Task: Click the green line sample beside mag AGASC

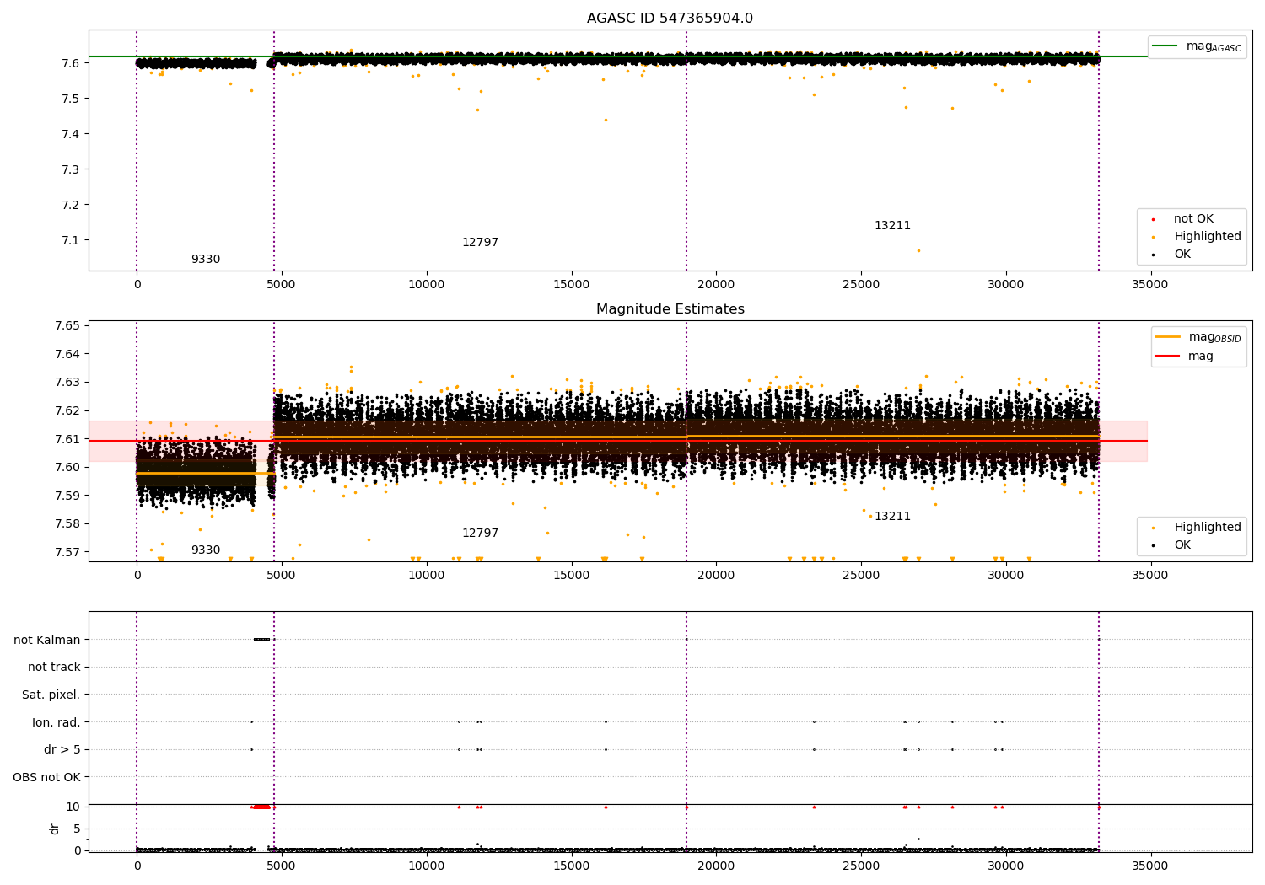Action: tap(1166, 46)
